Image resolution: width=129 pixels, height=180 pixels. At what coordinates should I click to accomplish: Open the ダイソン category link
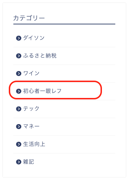tap(34, 38)
